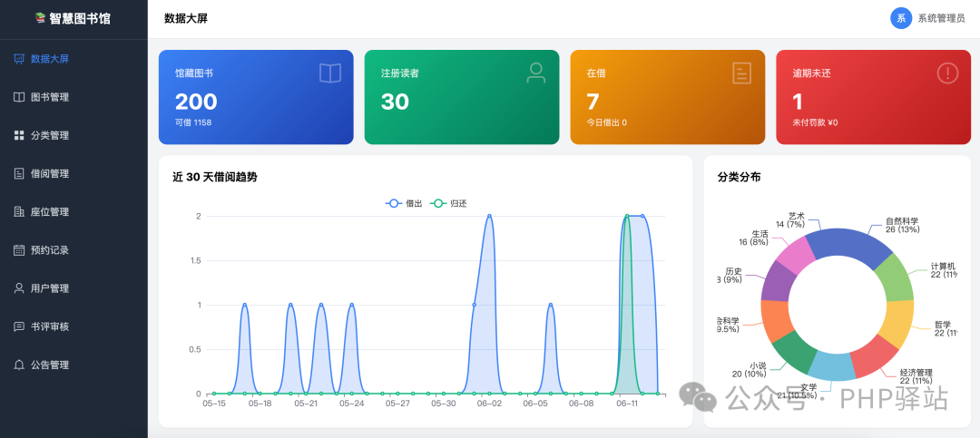Screen dimensions: 980x438
Task: Go to 分类管理 in the sidebar
Action: click(73, 136)
